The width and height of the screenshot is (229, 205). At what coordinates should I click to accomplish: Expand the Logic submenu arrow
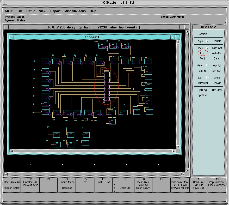pos(207,41)
